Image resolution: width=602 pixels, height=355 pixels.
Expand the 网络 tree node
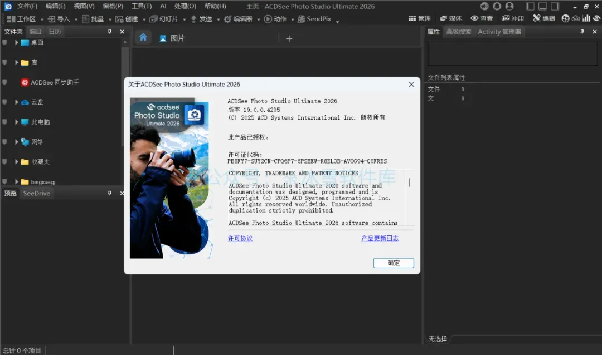click(x=17, y=142)
